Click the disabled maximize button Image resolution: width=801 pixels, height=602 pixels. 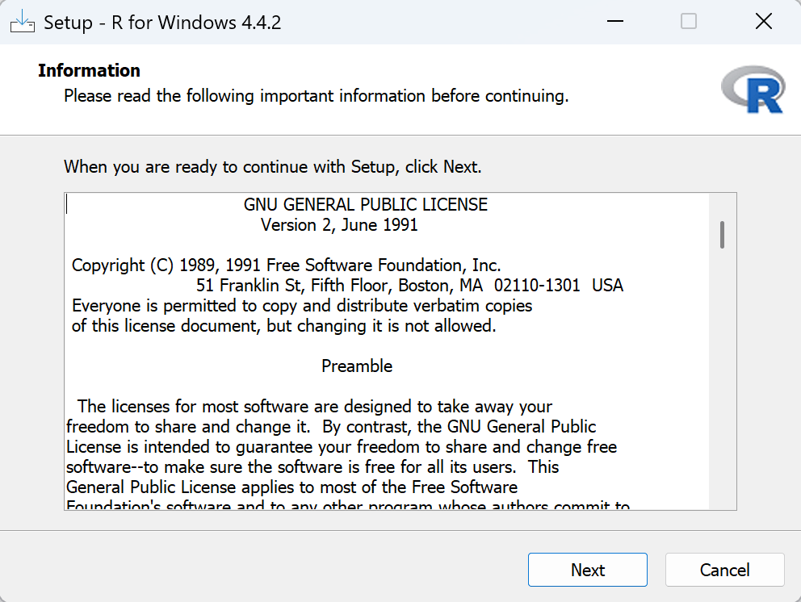point(689,22)
